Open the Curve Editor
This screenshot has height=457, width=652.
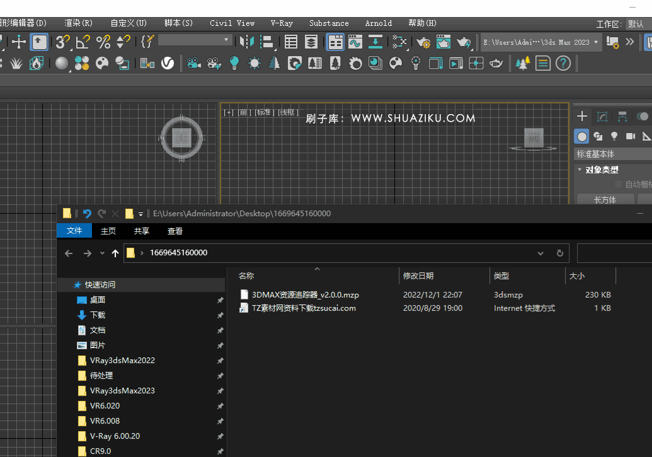click(355, 42)
